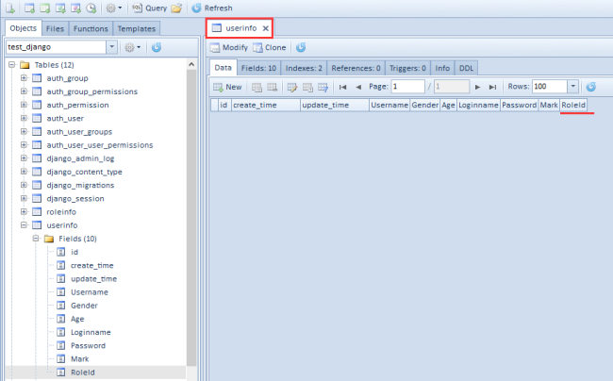Click the green table-with-plus toolbar icon

45,8
